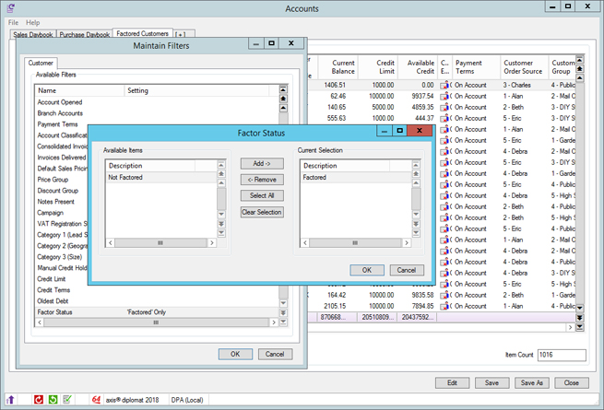The height and width of the screenshot is (410, 604).
Task: Open the File menu
Action: 13,22
